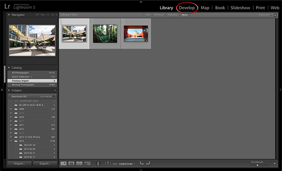Set Navigator zoom to FIT
The image size is (282, 171).
point(37,15)
